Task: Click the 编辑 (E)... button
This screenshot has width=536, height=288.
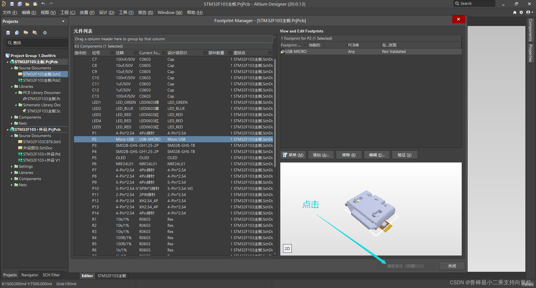Action: tap(377, 155)
